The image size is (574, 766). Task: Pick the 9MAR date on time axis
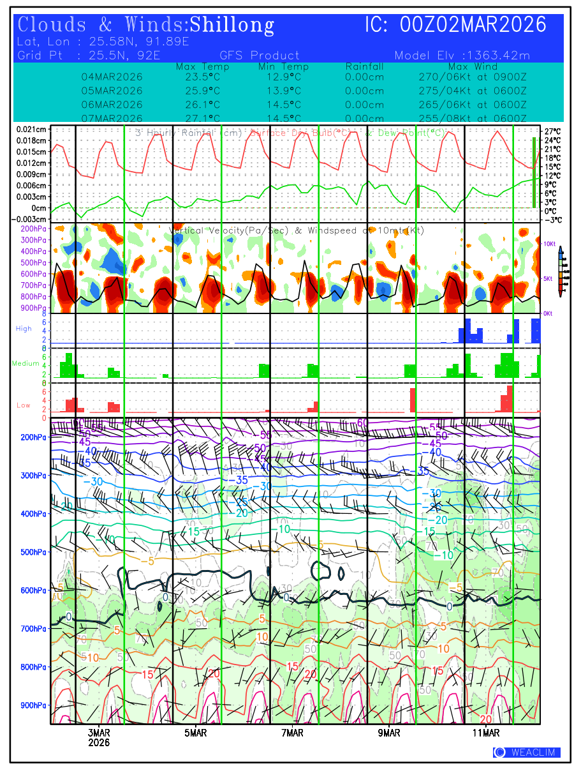[x=390, y=733]
